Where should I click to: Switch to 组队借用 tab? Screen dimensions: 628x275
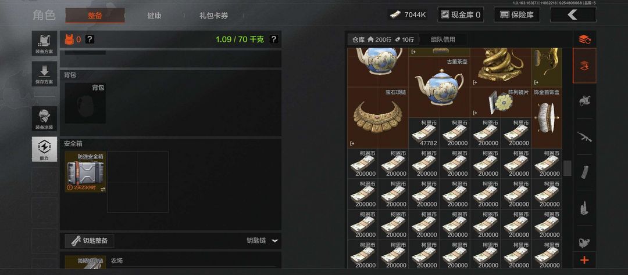click(x=443, y=39)
